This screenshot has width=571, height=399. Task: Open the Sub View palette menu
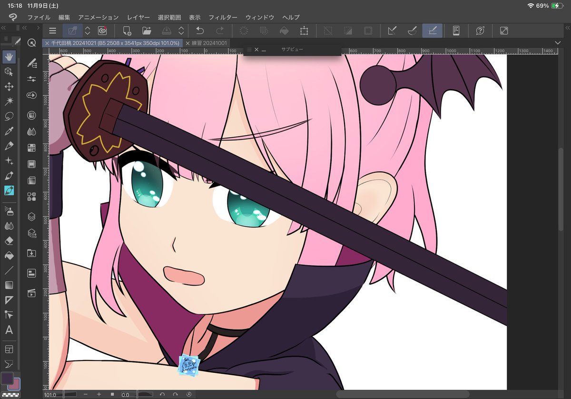249,49
